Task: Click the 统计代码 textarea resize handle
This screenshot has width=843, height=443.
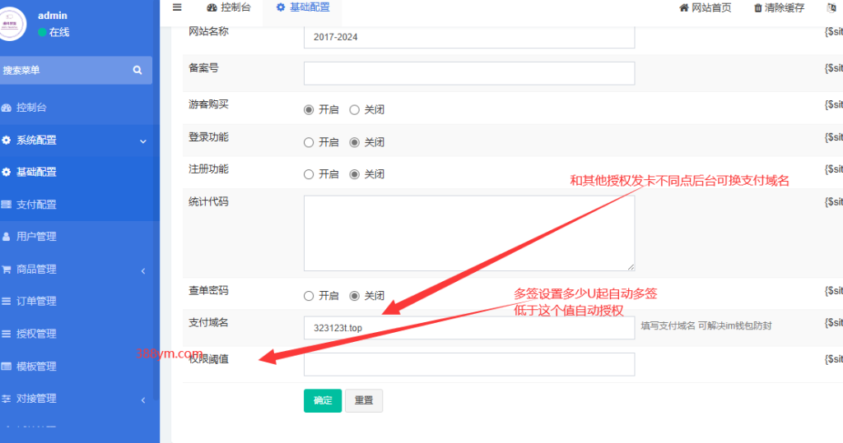Action: click(631, 267)
